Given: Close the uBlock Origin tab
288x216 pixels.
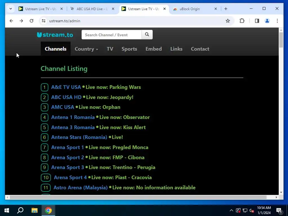Looking at the screenshot, I should [216, 9].
